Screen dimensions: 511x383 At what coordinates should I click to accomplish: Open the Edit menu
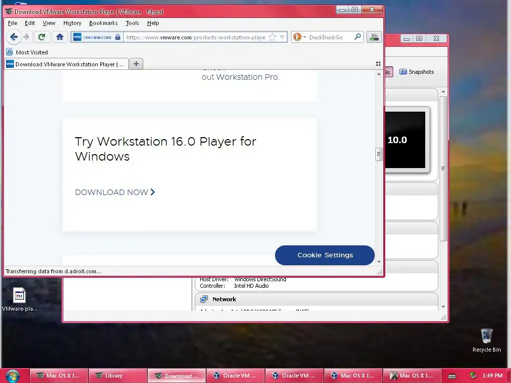coord(29,23)
